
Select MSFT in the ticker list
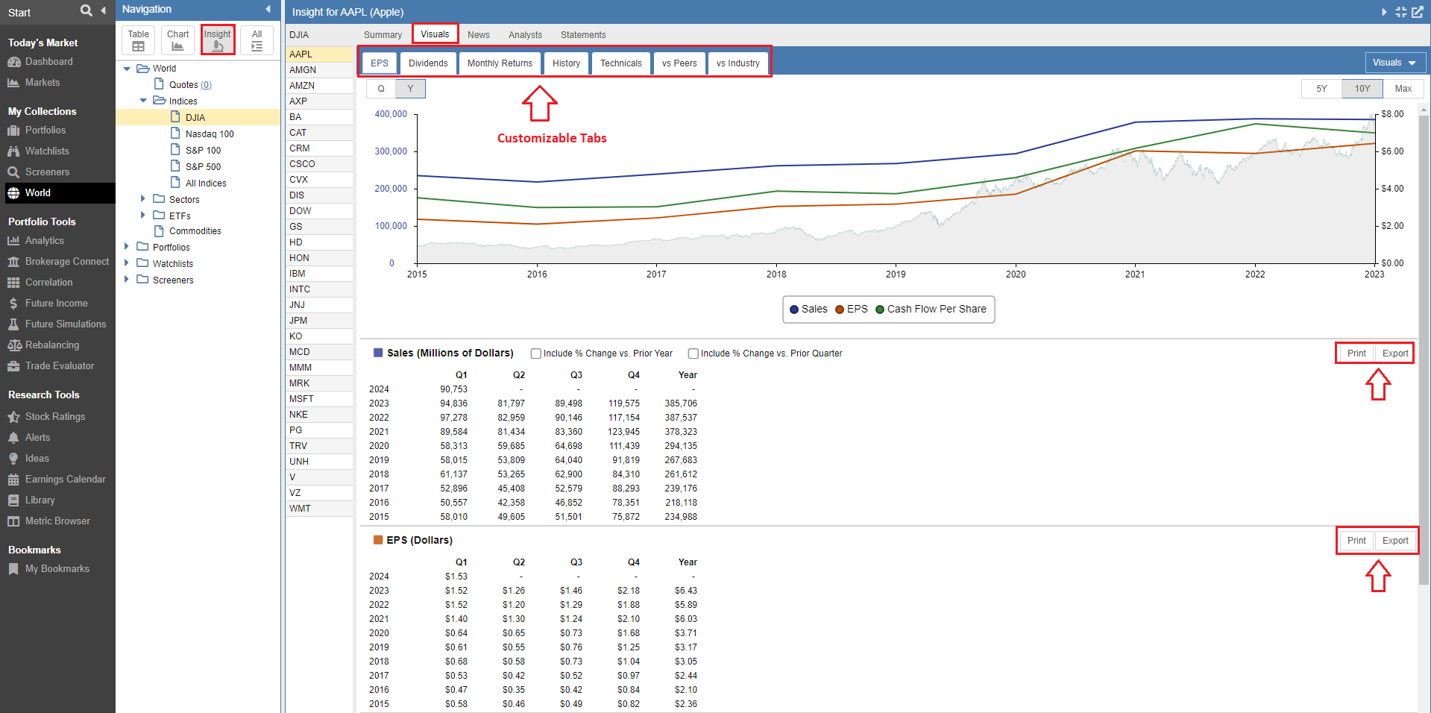point(319,399)
